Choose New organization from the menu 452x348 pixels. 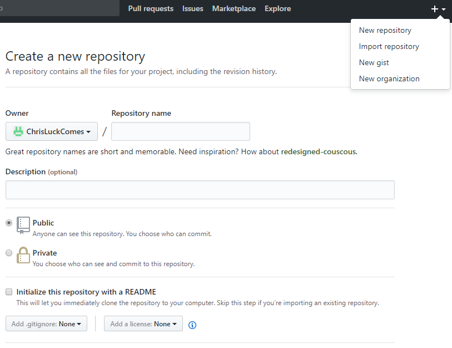(389, 79)
